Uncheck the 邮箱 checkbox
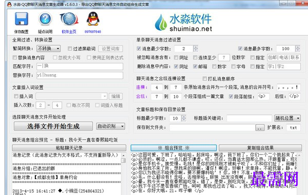Viewport: 308px width, 195px height. coord(195,67)
